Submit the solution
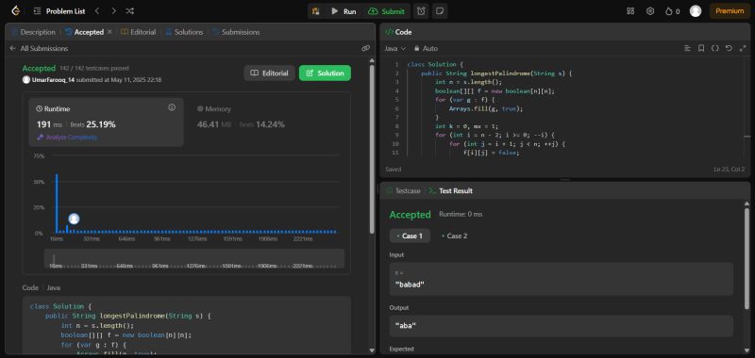This screenshot has height=358, width=755. click(387, 11)
